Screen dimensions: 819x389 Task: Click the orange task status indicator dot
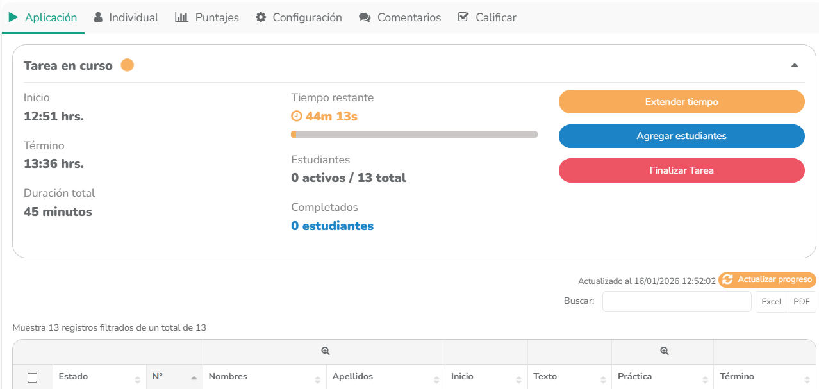coord(128,65)
